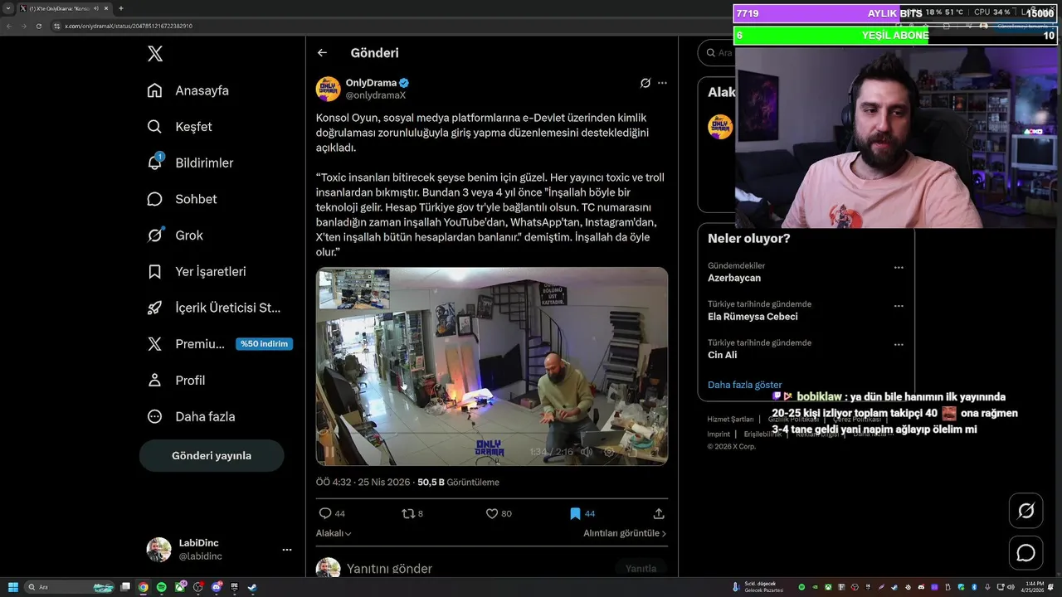Click the Yanıtla reply button
The width and height of the screenshot is (1062, 597).
(641, 569)
